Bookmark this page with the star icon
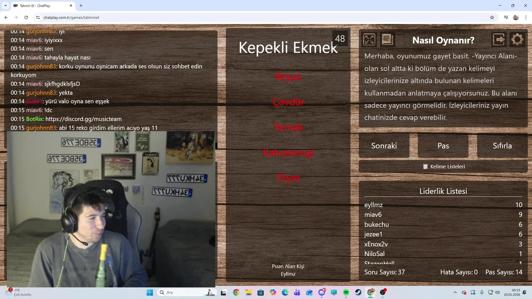 pos(492,17)
